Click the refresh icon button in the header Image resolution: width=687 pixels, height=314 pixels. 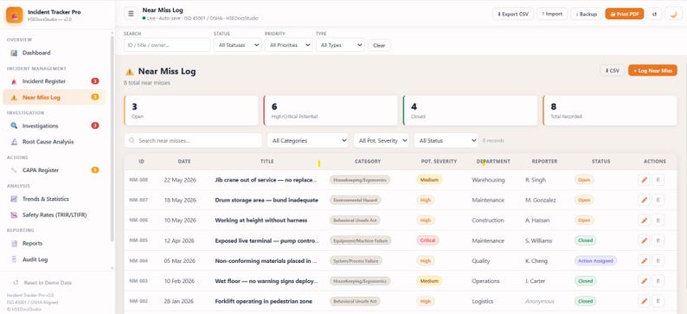[655, 14]
